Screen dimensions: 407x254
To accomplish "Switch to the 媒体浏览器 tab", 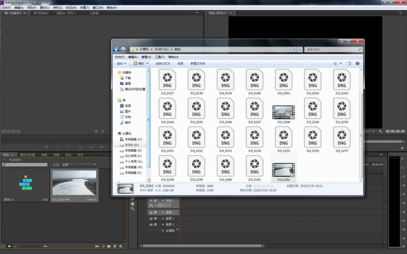I will pos(27,155).
